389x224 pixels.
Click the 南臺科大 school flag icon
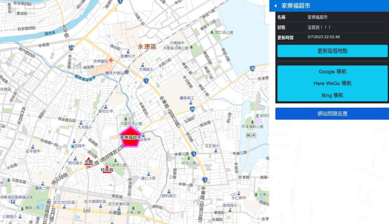point(128,51)
